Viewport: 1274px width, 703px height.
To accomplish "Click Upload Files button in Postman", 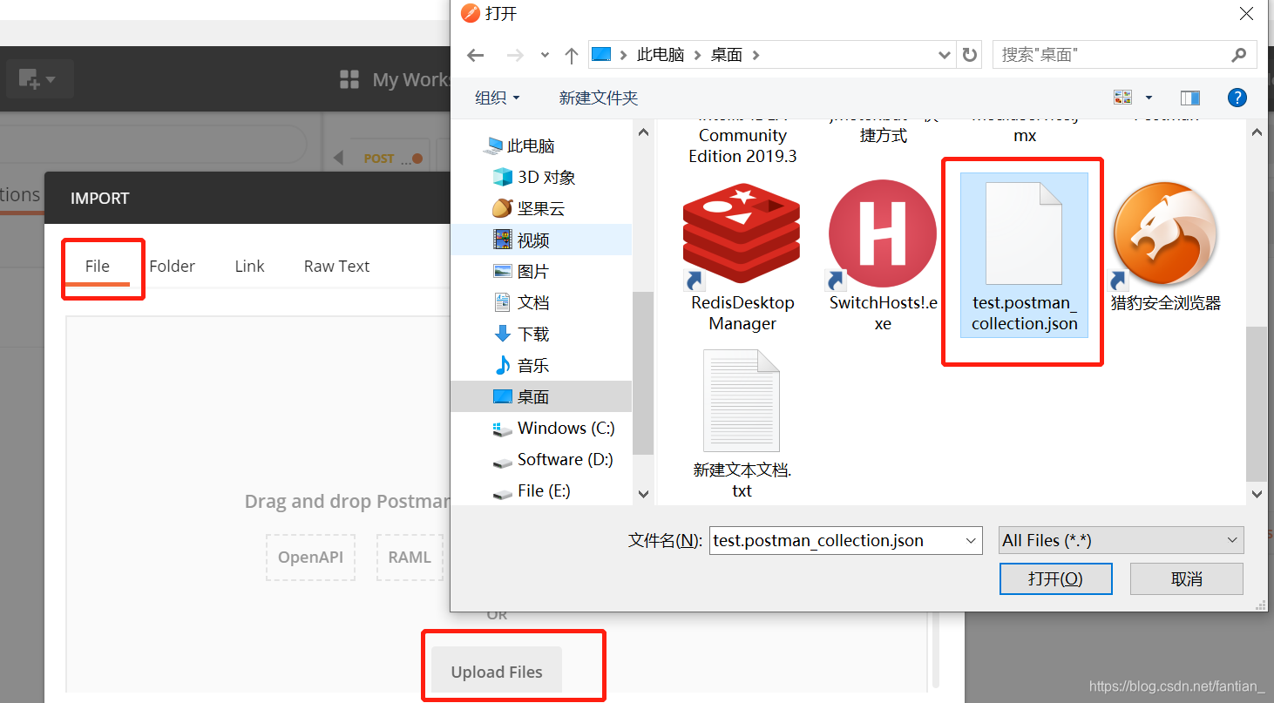I will [x=497, y=672].
